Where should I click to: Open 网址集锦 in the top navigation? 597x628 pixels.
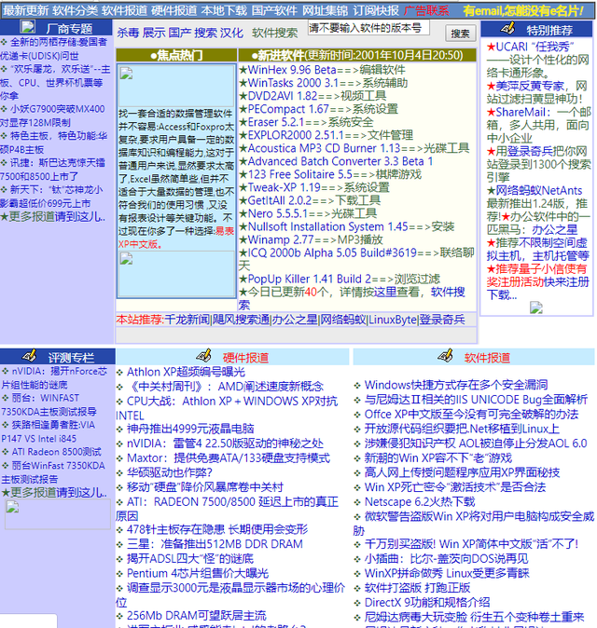[326, 10]
